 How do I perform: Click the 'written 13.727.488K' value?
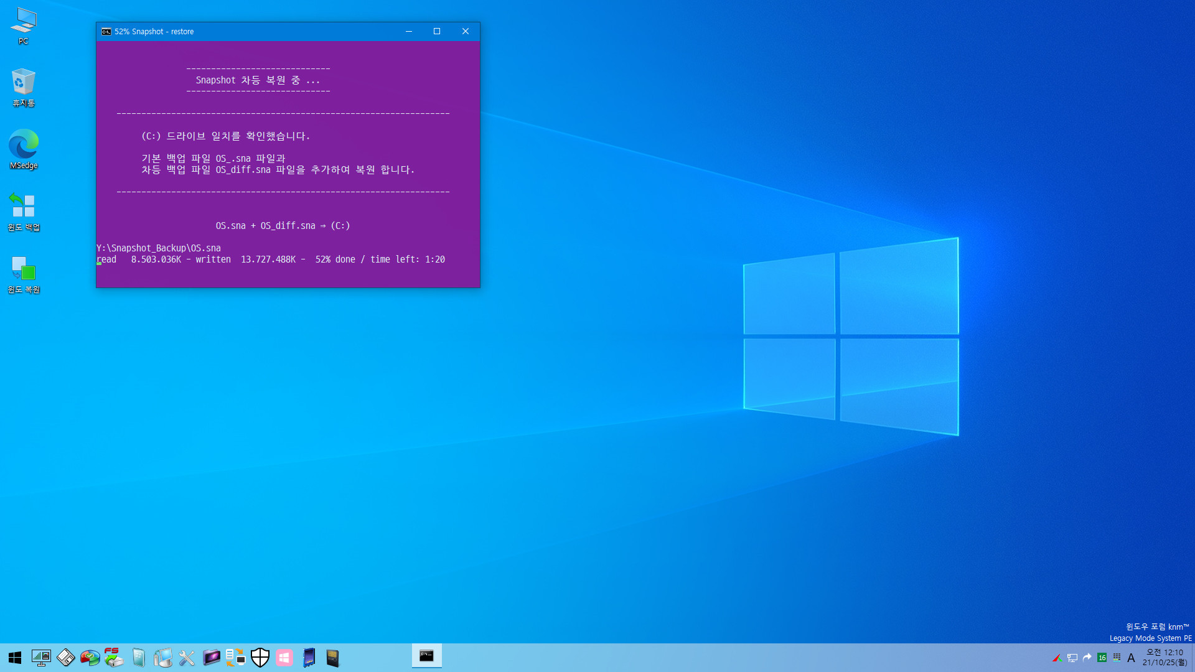[x=246, y=259]
